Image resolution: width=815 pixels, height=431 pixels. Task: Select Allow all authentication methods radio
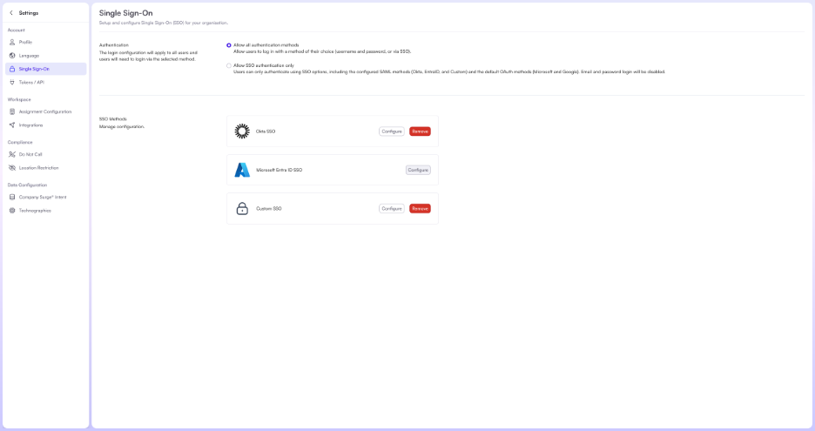click(229, 45)
